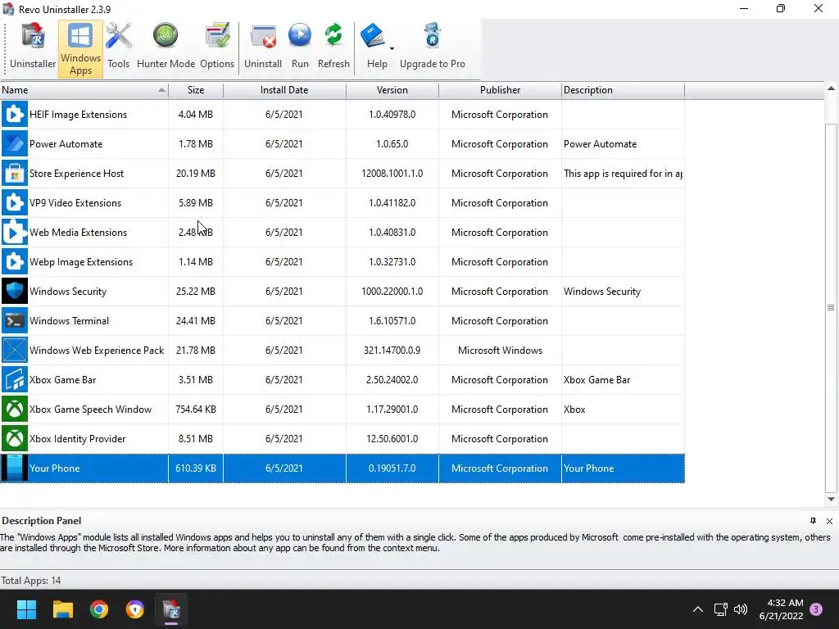This screenshot has width=839, height=629.
Task: Sort by the Publisher column header
Action: [500, 90]
